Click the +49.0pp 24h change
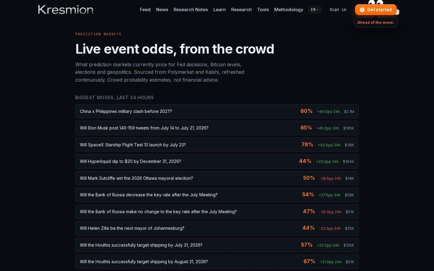Viewport: 434px width, 271px height. [329, 112]
